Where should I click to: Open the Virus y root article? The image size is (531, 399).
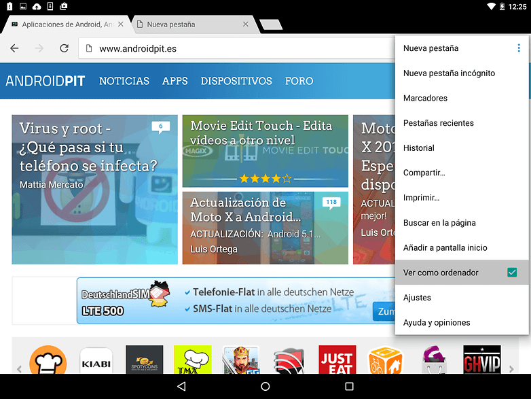[x=94, y=190]
